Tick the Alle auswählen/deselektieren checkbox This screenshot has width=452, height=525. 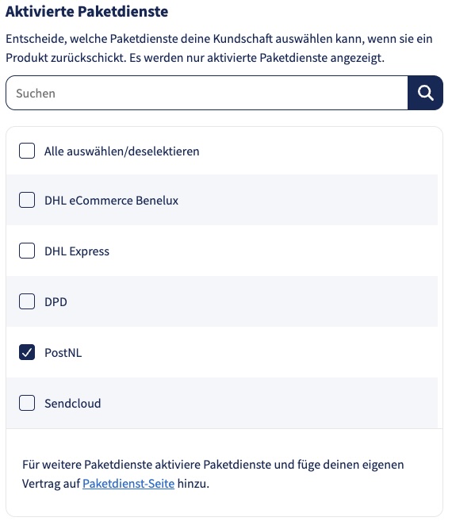click(x=27, y=151)
